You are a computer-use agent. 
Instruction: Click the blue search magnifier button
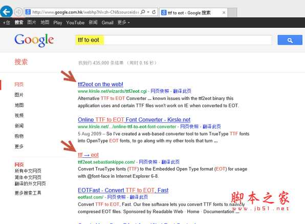tap(290, 40)
